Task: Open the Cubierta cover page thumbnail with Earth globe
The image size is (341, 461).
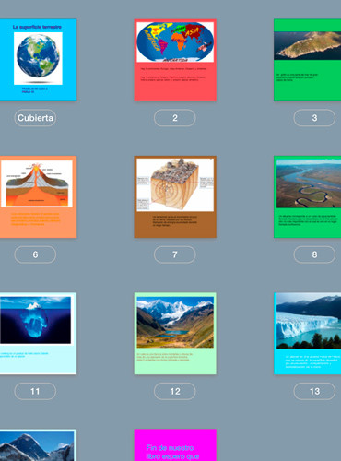Action: point(38,60)
